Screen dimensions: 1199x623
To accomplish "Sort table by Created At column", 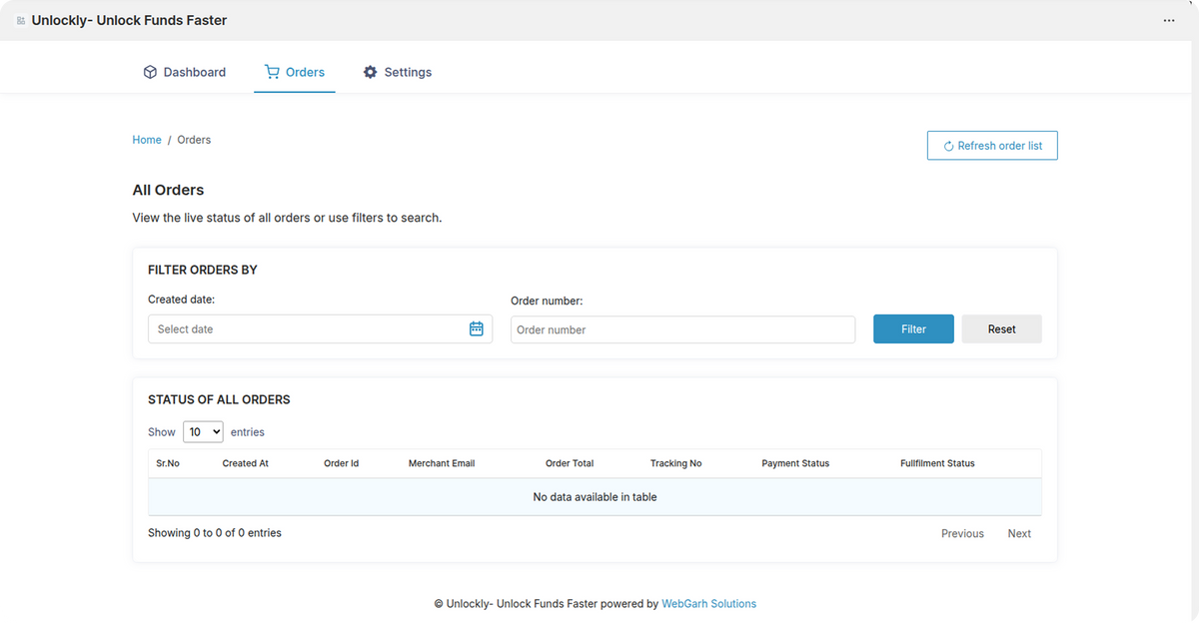I will (245, 463).
